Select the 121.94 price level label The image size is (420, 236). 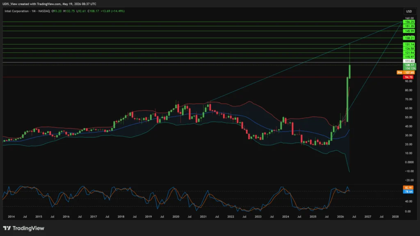[x=409, y=53]
